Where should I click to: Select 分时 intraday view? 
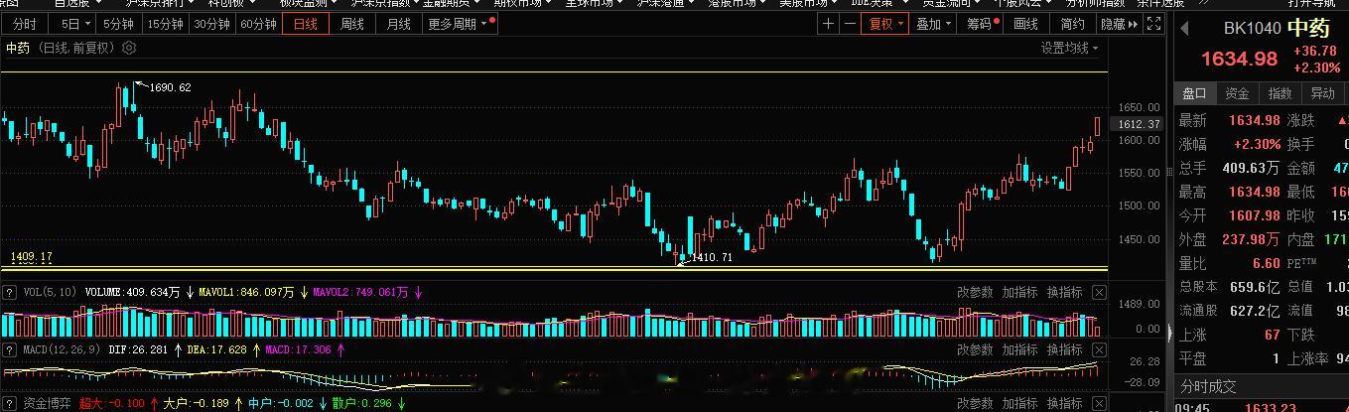pos(25,24)
